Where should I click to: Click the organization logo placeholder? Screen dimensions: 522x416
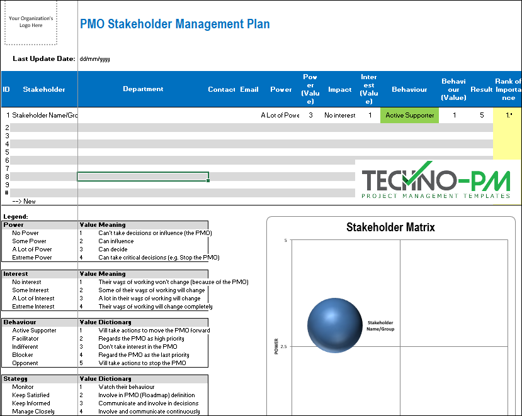click(x=30, y=21)
